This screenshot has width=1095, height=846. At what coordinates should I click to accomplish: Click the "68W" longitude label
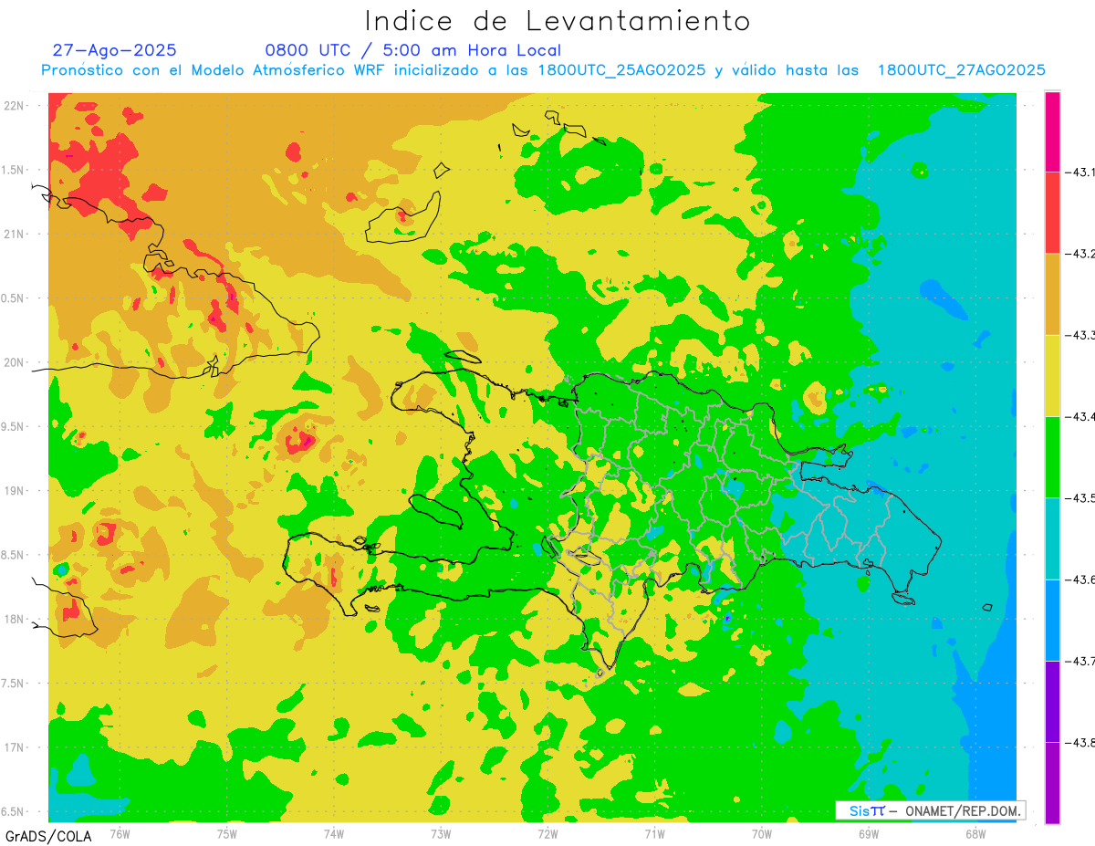[x=975, y=833]
